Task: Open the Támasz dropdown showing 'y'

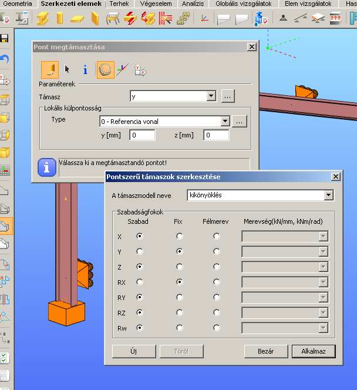Action: [211, 96]
